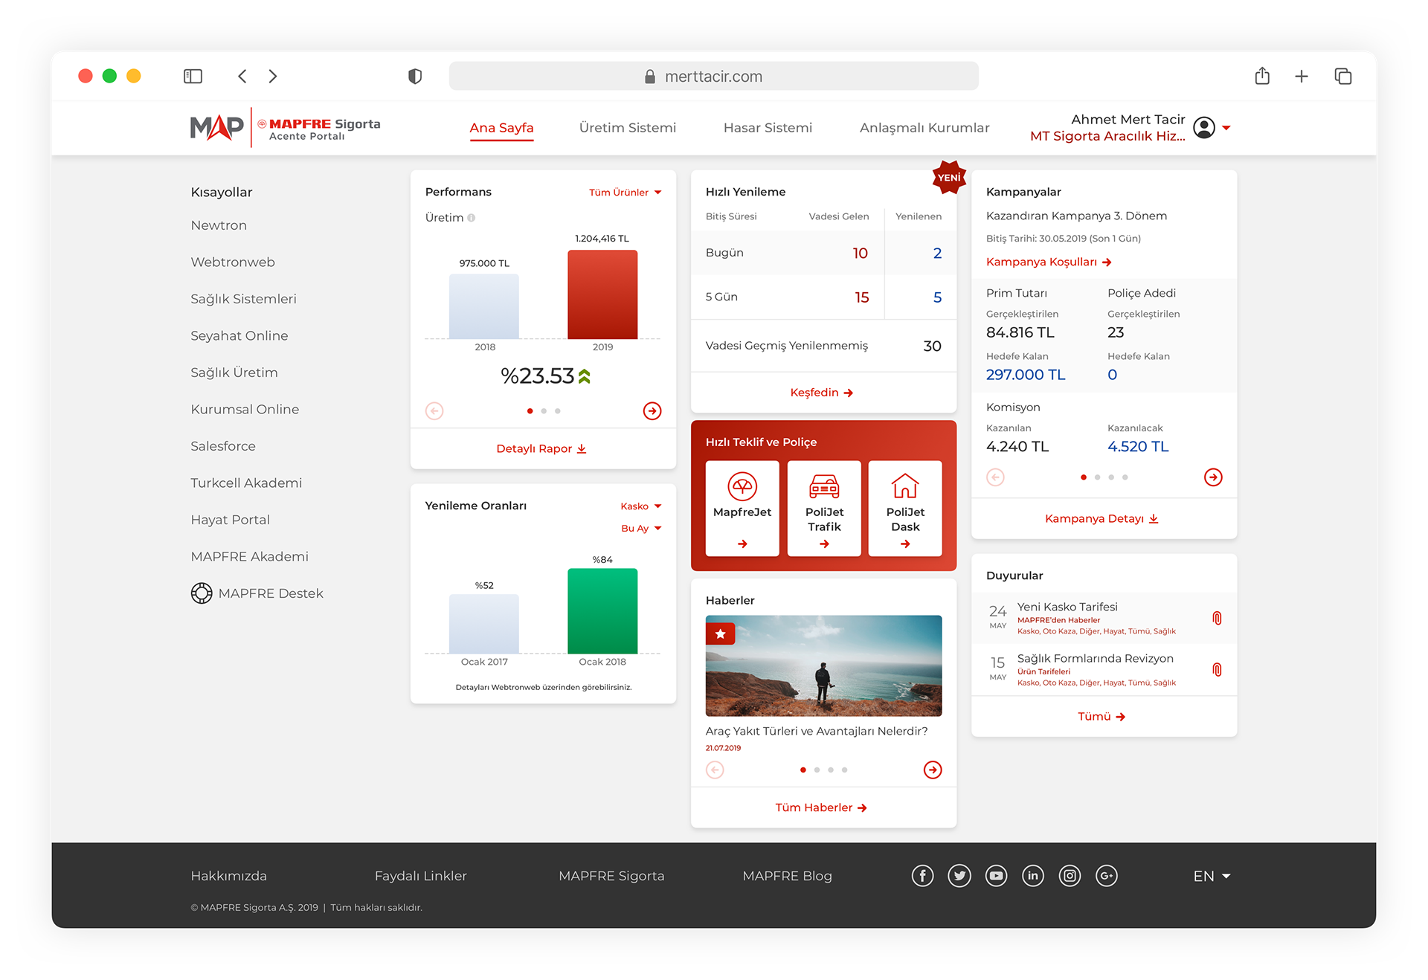Screen dimensions: 1428x980
Task: Click the star badge on the news image
Action: click(x=720, y=634)
